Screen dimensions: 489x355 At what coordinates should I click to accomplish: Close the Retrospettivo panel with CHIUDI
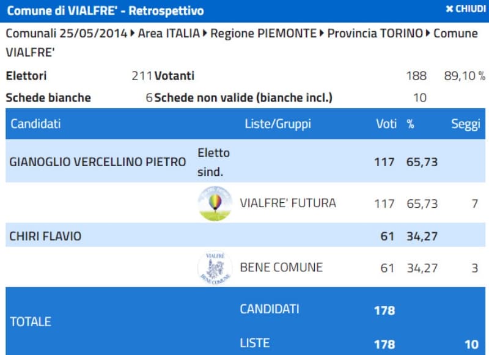(465, 9)
